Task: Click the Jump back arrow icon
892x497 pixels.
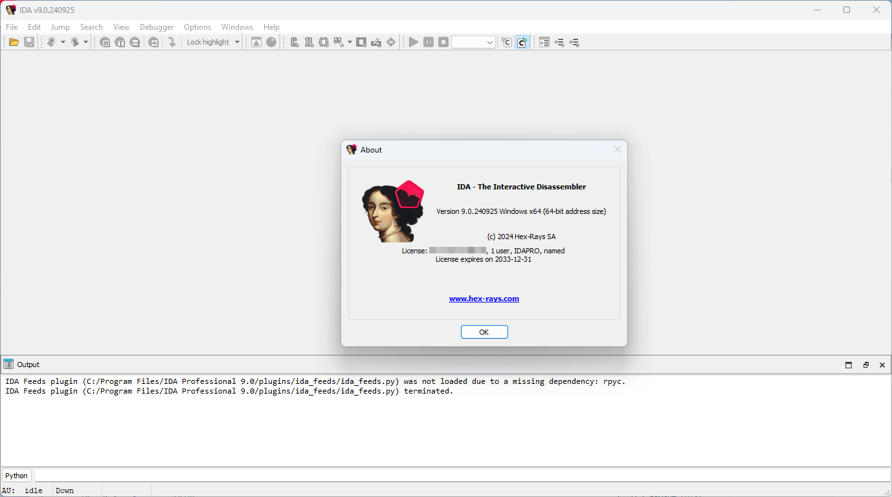Action: [52, 42]
